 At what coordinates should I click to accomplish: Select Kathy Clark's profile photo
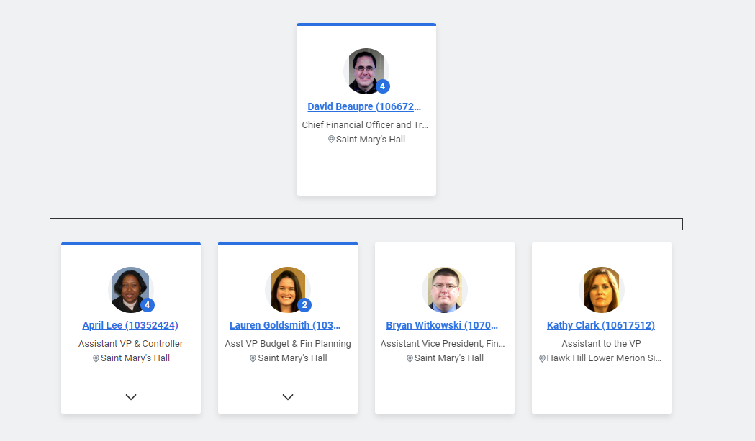pos(601,289)
